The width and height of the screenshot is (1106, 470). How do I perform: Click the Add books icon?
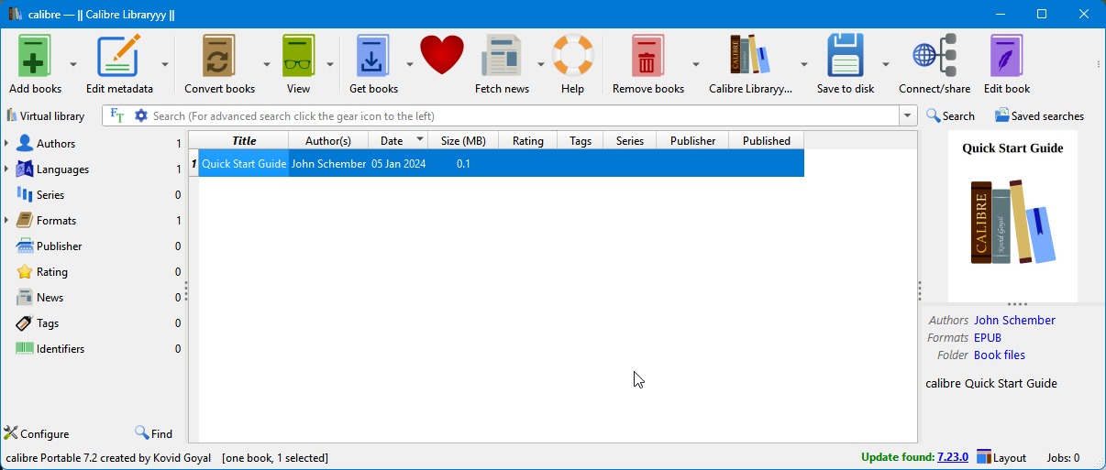[x=34, y=57]
